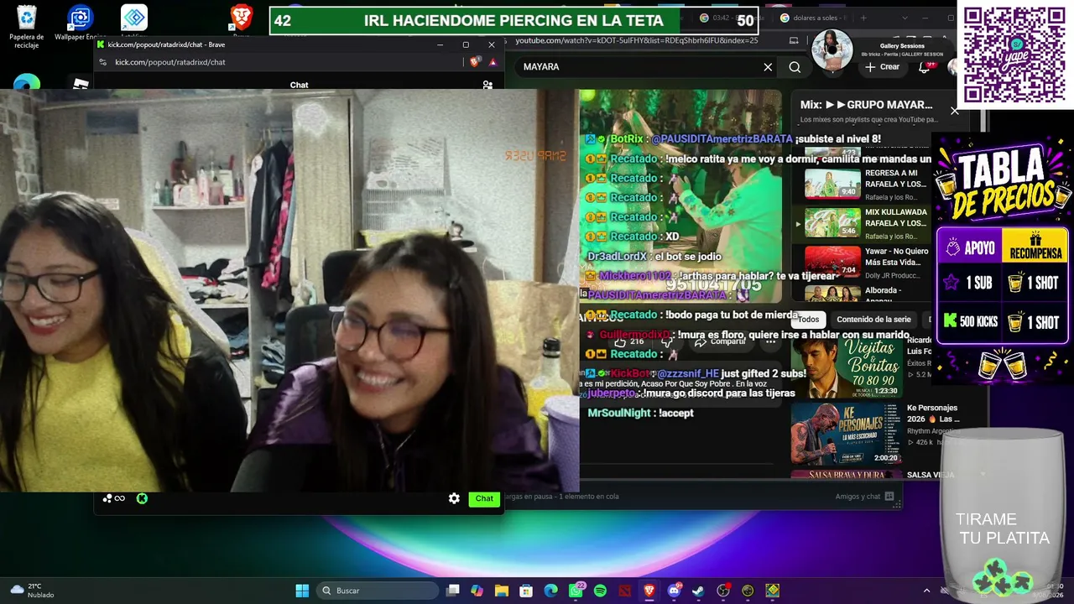1074x604 pixels.
Task: Click the YouTube search magnifier button
Action: (795, 67)
